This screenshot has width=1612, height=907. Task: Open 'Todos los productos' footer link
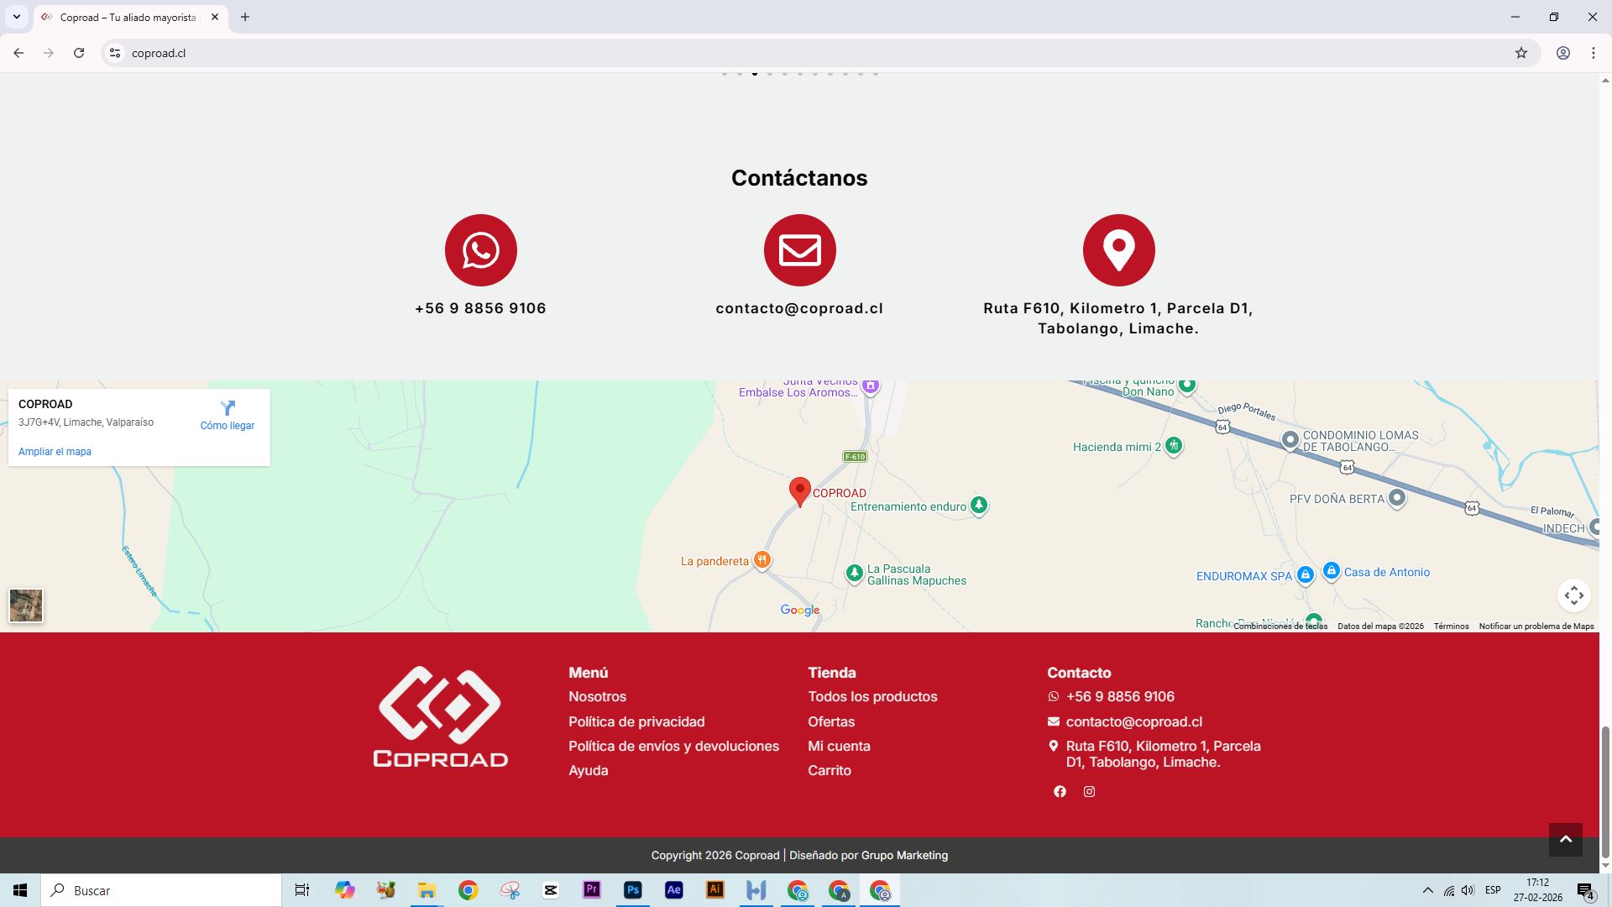[x=872, y=697]
